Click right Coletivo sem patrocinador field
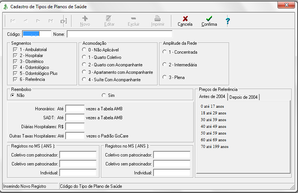Screen dimensions: 298x193 (172, 164)
